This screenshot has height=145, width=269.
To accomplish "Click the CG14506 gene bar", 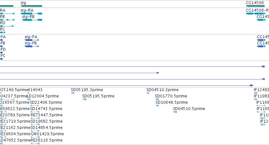I will [x=255, y=6].
